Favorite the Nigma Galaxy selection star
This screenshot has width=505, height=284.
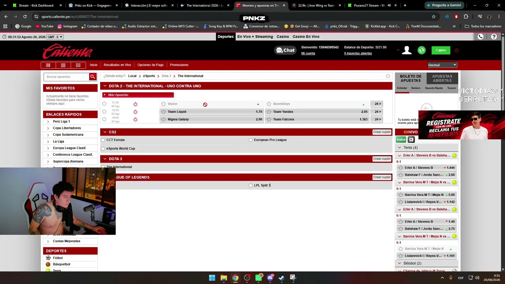pos(163,119)
